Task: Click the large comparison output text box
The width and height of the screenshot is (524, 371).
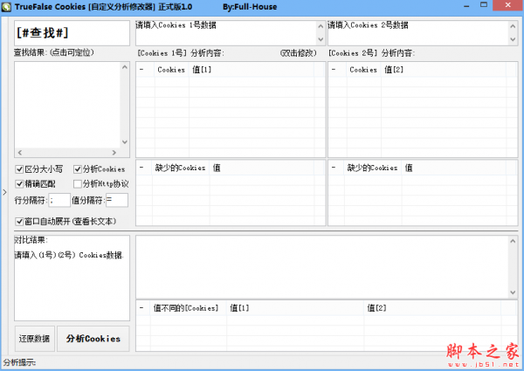Action: coord(322,267)
